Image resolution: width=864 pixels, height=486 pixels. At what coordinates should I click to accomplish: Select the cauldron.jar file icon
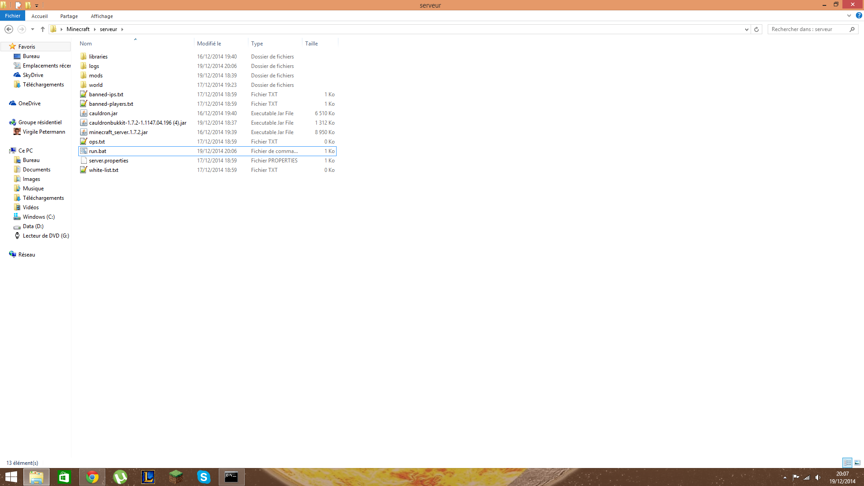tap(83, 113)
